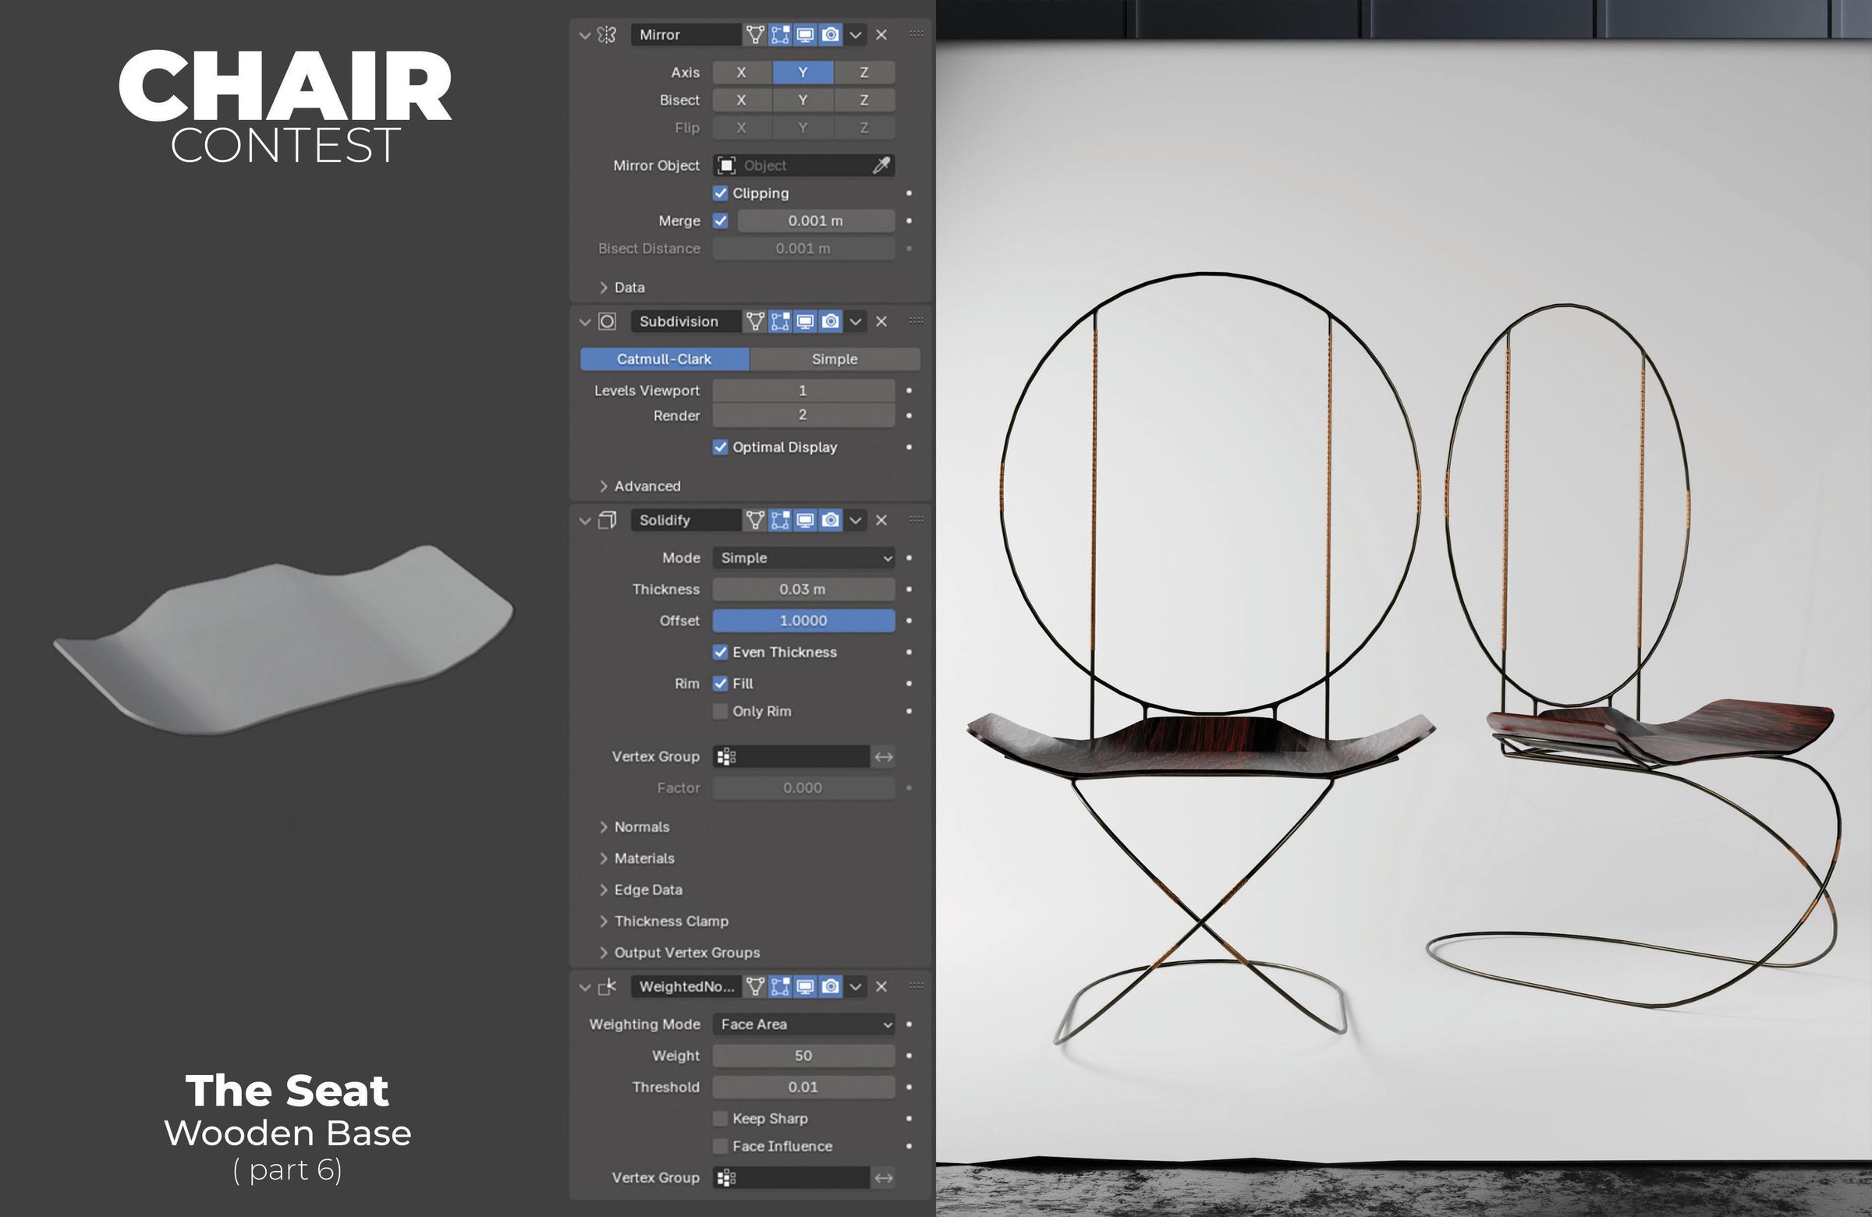
Task: Enable the Keep Sharp checkbox
Action: 721,1119
